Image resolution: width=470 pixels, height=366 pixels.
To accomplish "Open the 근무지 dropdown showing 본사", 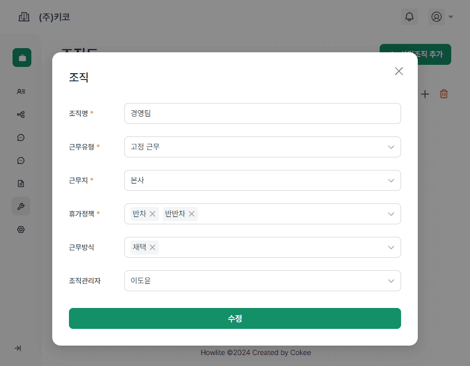I will tap(262, 180).
